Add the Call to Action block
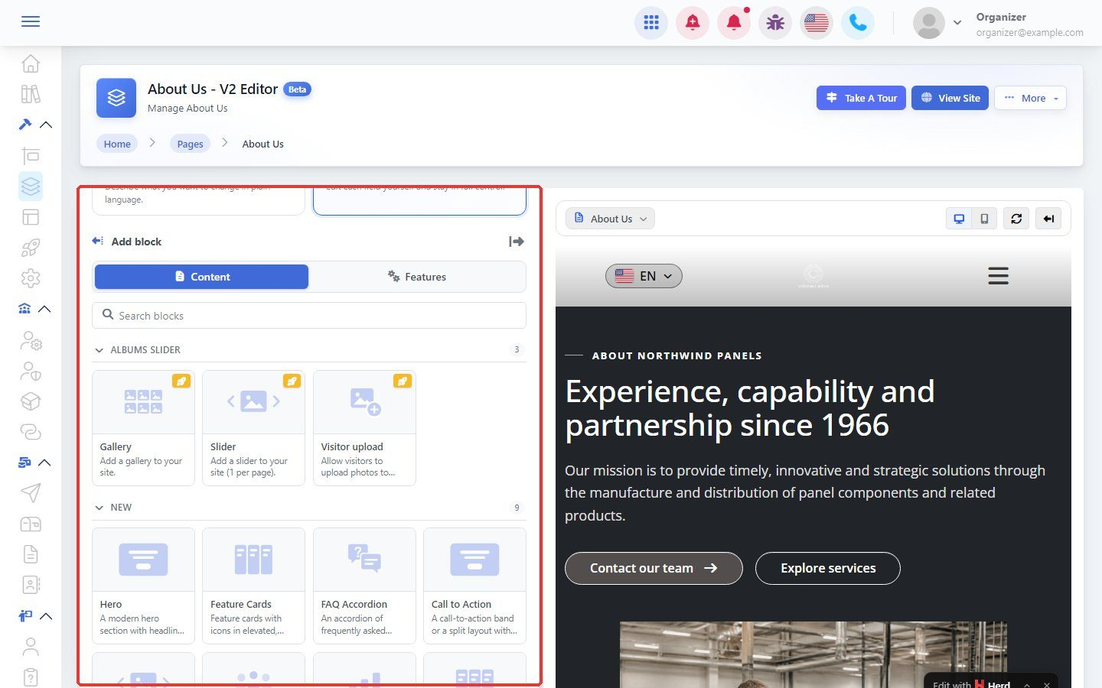This screenshot has height=688, width=1102. pos(474,586)
